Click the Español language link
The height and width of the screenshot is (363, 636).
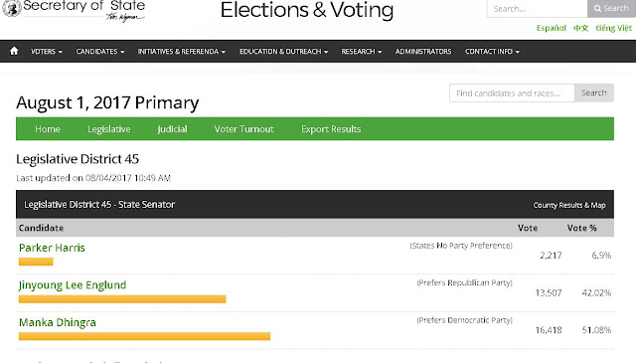pos(551,28)
